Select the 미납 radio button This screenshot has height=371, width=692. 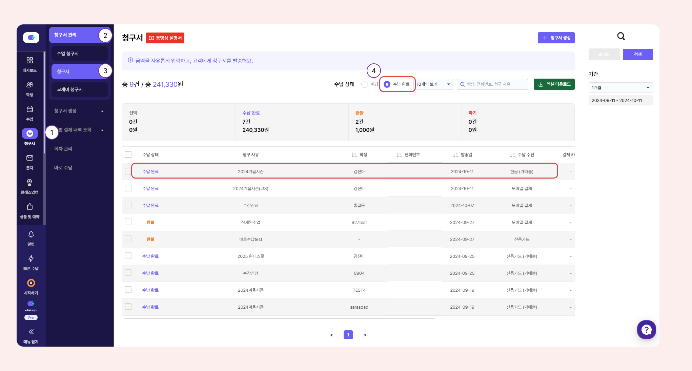365,84
